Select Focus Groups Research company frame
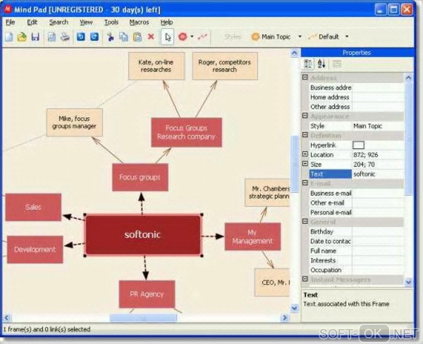 click(187, 132)
